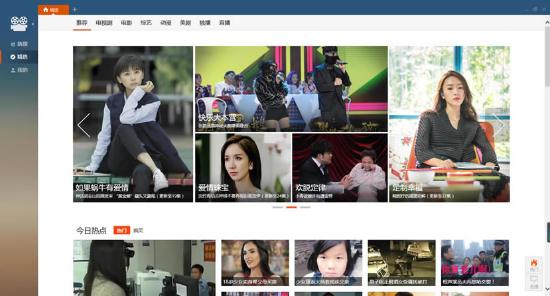550x296 pixels.
Task: Click the home icon on the 精选 tab
Action: (46, 10)
